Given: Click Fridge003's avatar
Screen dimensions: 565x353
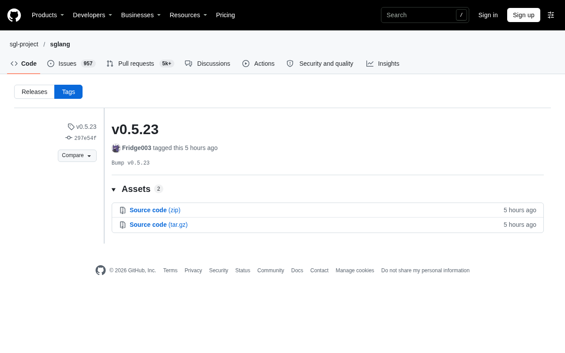Looking at the screenshot, I should [116, 148].
